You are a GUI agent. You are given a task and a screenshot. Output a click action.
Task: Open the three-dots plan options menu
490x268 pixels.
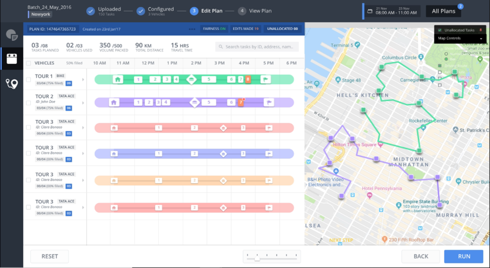[x=192, y=29]
